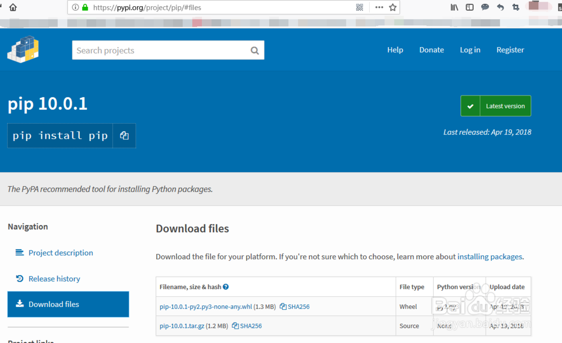Open the Donate link
The width and height of the screenshot is (562, 343).
point(432,50)
